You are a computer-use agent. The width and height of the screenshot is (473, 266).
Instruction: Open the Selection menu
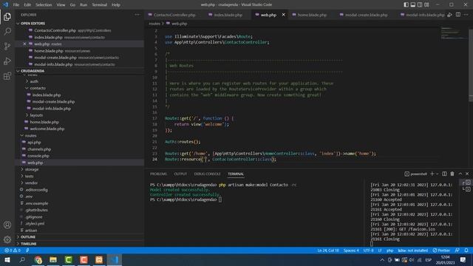(44, 4)
